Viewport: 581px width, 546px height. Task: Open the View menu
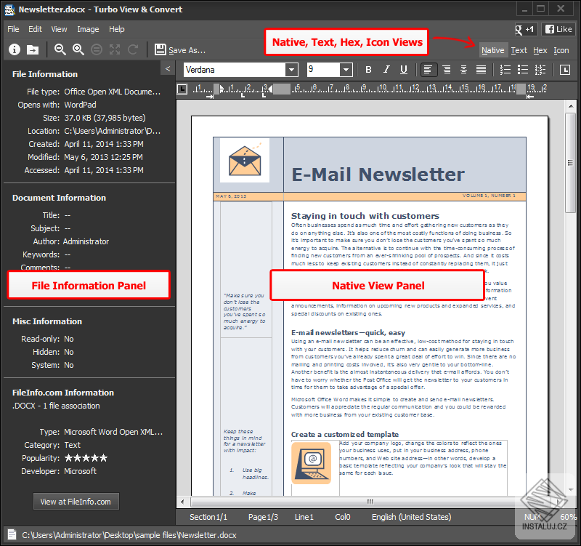tap(59, 29)
